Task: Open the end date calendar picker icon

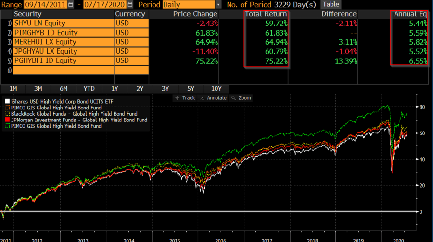Action: coord(130,4)
